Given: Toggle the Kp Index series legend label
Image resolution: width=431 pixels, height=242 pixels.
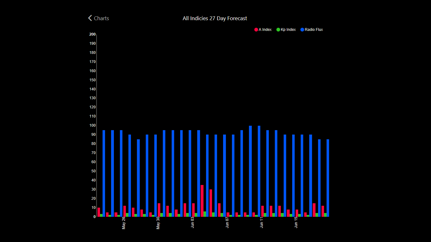Looking at the screenshot, I should (x=288, y=30).
